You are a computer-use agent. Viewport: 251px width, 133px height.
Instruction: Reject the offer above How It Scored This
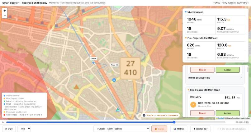pyautogui.click(x=202, y=70)
